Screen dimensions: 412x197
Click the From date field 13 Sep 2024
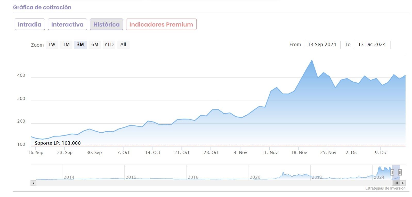click(x=322, y=45)
